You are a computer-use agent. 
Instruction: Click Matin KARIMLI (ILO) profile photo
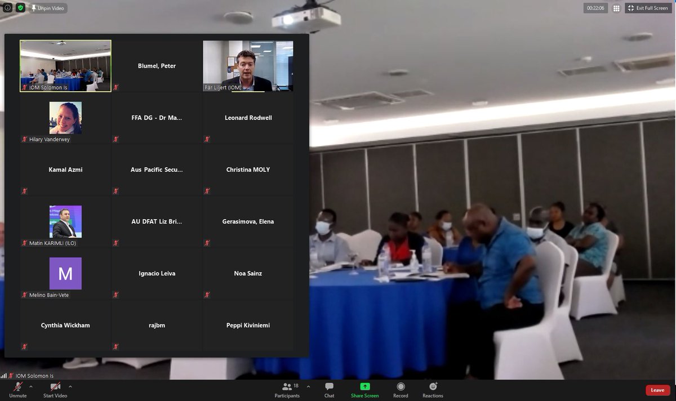click(x=65, y=221)
